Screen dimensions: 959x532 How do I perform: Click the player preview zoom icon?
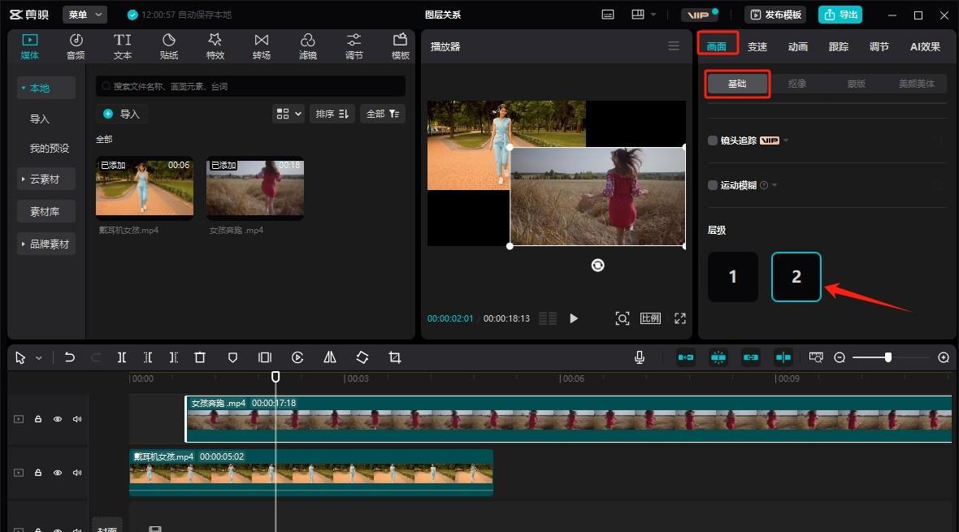(x=622, y=318)
